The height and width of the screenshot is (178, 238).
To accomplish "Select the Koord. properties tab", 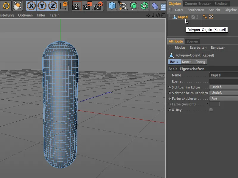I will (187, 62).
